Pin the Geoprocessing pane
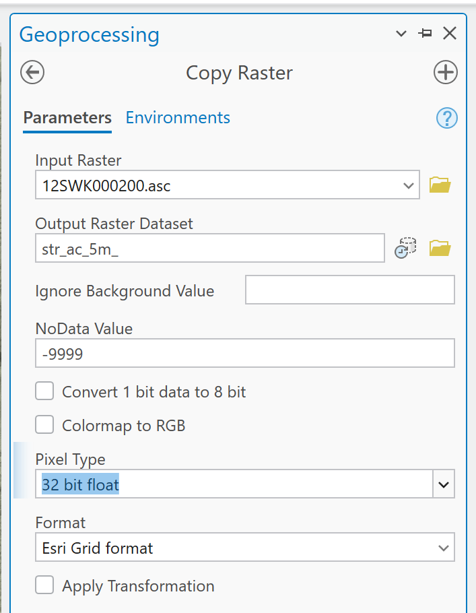476x613 pixels. point(425,32)
